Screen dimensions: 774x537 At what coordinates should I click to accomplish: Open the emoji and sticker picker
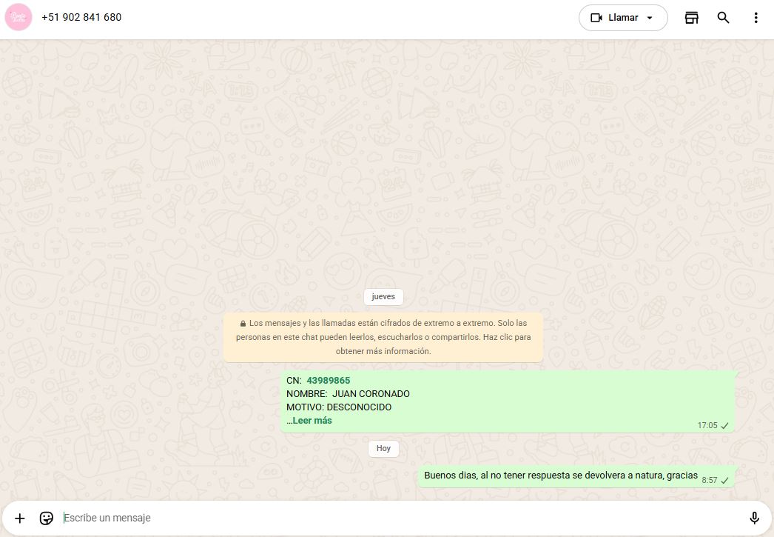pyautogui.click(x=47, y=518)
